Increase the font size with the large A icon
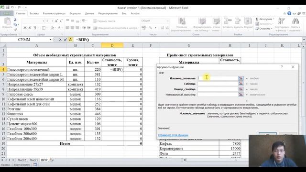Viewport: 306px width, 172px height. tap(56, 21)
